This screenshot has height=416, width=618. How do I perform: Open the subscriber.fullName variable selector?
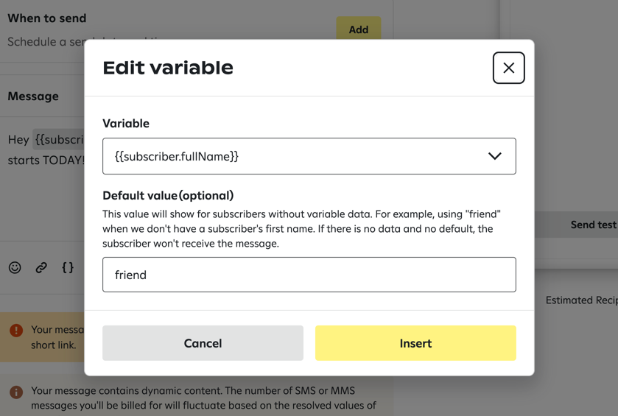[x=295, y=156]
